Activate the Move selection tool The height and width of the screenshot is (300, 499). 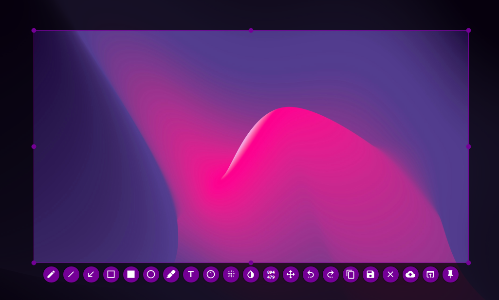(x=291, y=274)
